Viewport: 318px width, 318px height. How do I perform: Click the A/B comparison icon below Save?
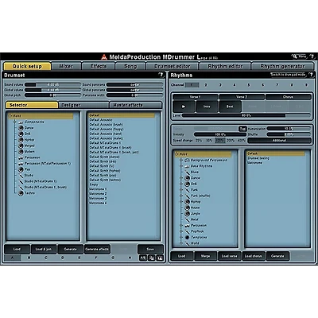pyautogui.click(x=143, y=258)
